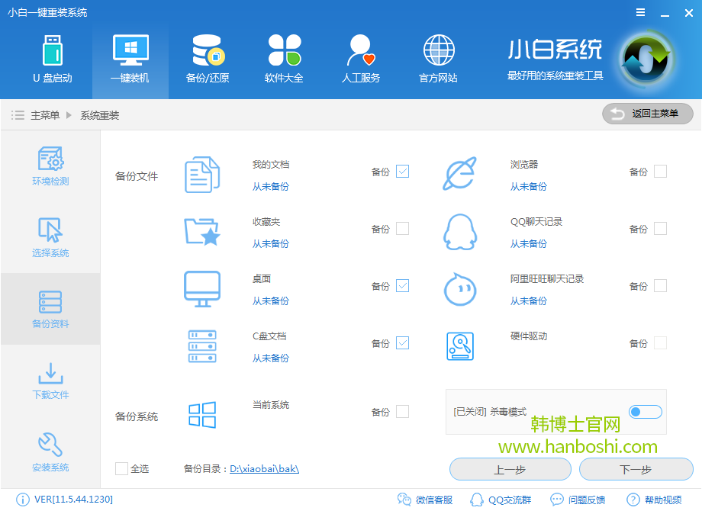Open the list menu beside 主菜单 breadcrumb
The width and height of the screenshot is (702, 511).
pyautogui.click(x=18, y=114)
